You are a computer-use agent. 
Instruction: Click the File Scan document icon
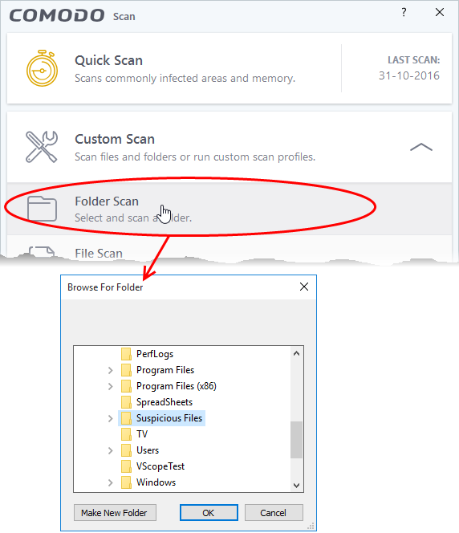(42, 251)
